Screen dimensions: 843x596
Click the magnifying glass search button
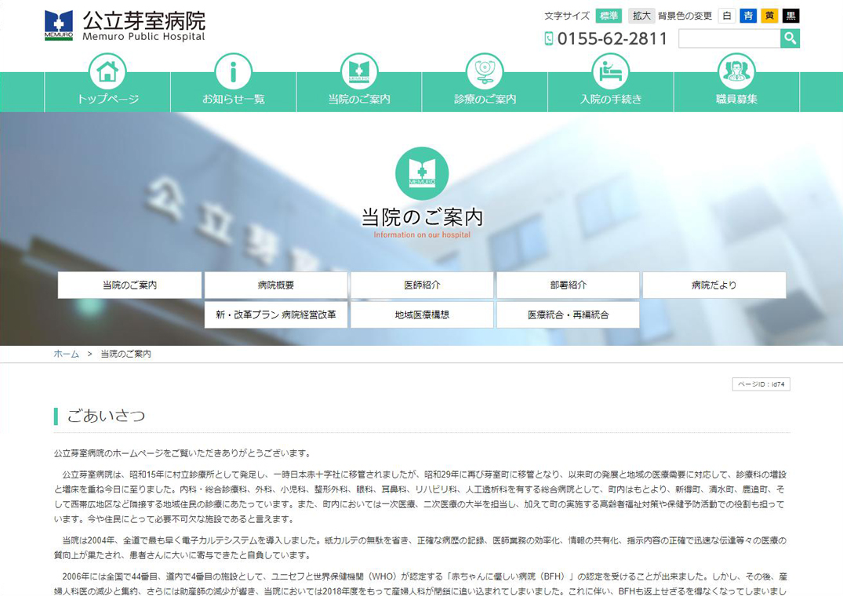790,38
